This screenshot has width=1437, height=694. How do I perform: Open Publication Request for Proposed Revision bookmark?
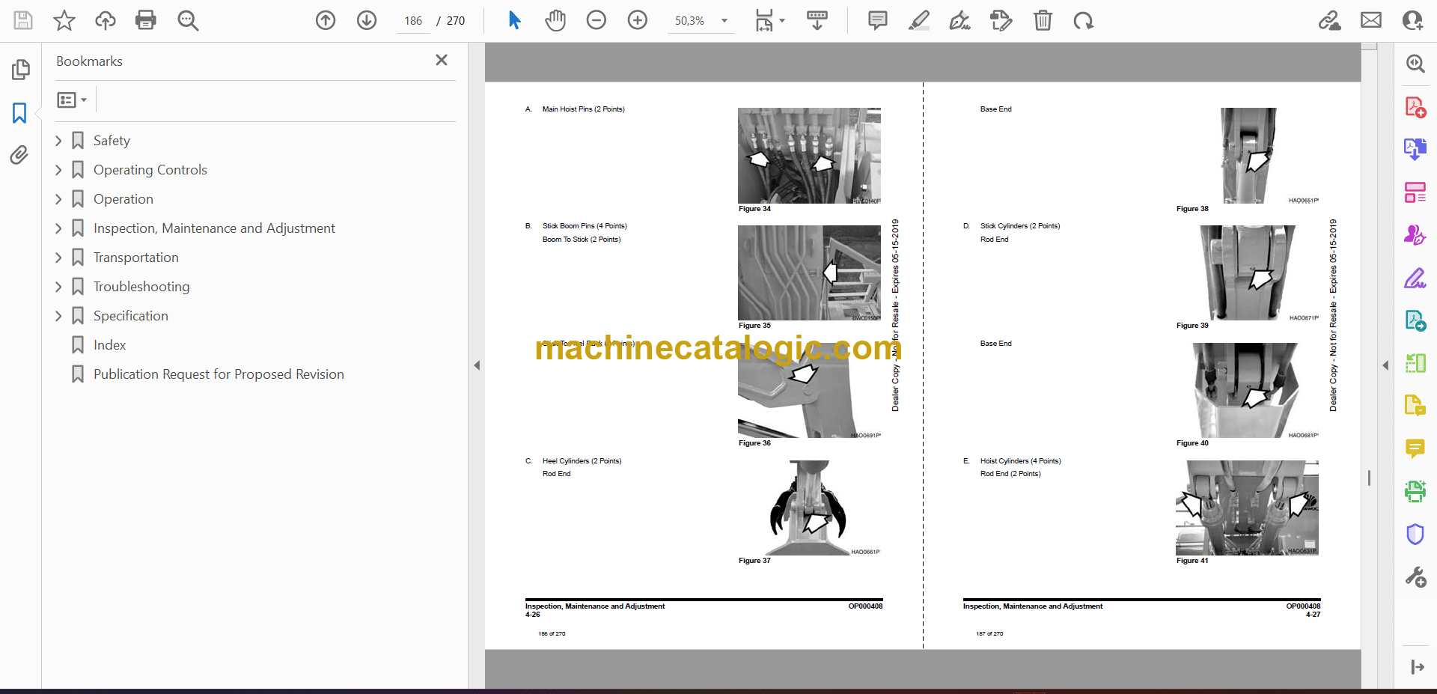(x=219, y=374)
